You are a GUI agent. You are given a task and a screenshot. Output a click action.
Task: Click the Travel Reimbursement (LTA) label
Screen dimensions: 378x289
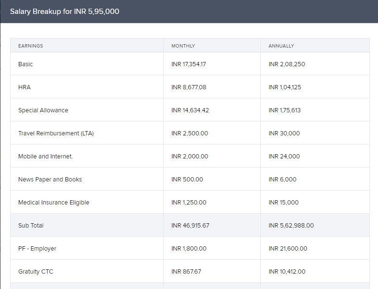click(x=56, y=133)
